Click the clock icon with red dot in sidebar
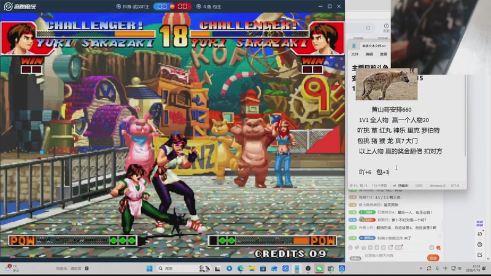The height and width of the screenshot is (276, 491). (x=479, y=234)
